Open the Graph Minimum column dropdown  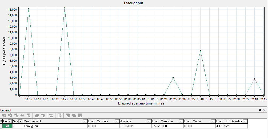tap(117, 121)
